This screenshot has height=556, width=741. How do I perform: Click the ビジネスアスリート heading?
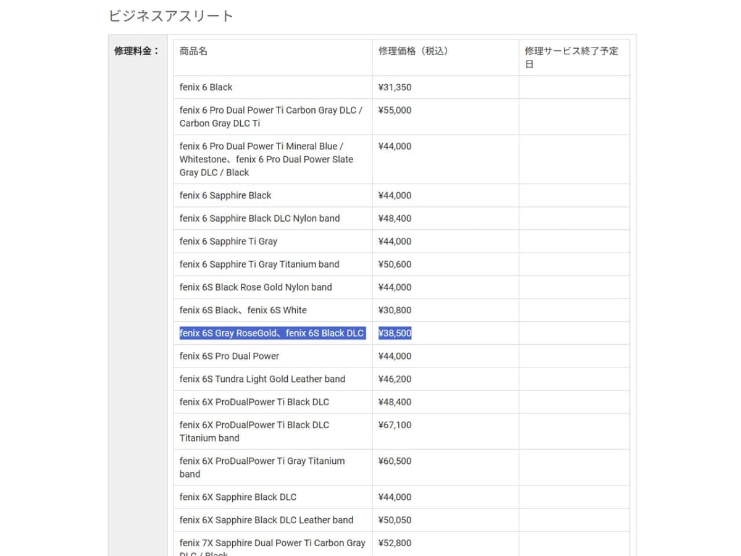[171, 16]
